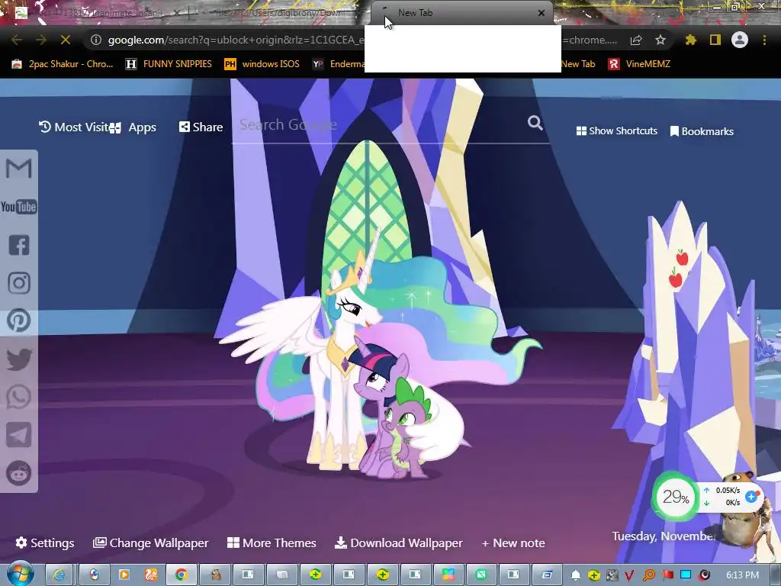The image size is (781, 586).
Task: Open Most Visited sites list
Action: click(x=73, y=127)
